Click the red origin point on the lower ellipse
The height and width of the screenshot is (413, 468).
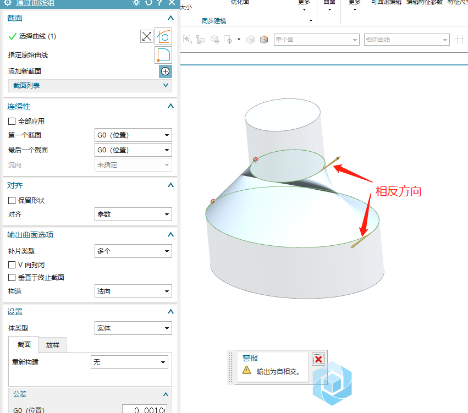[213, 201]
